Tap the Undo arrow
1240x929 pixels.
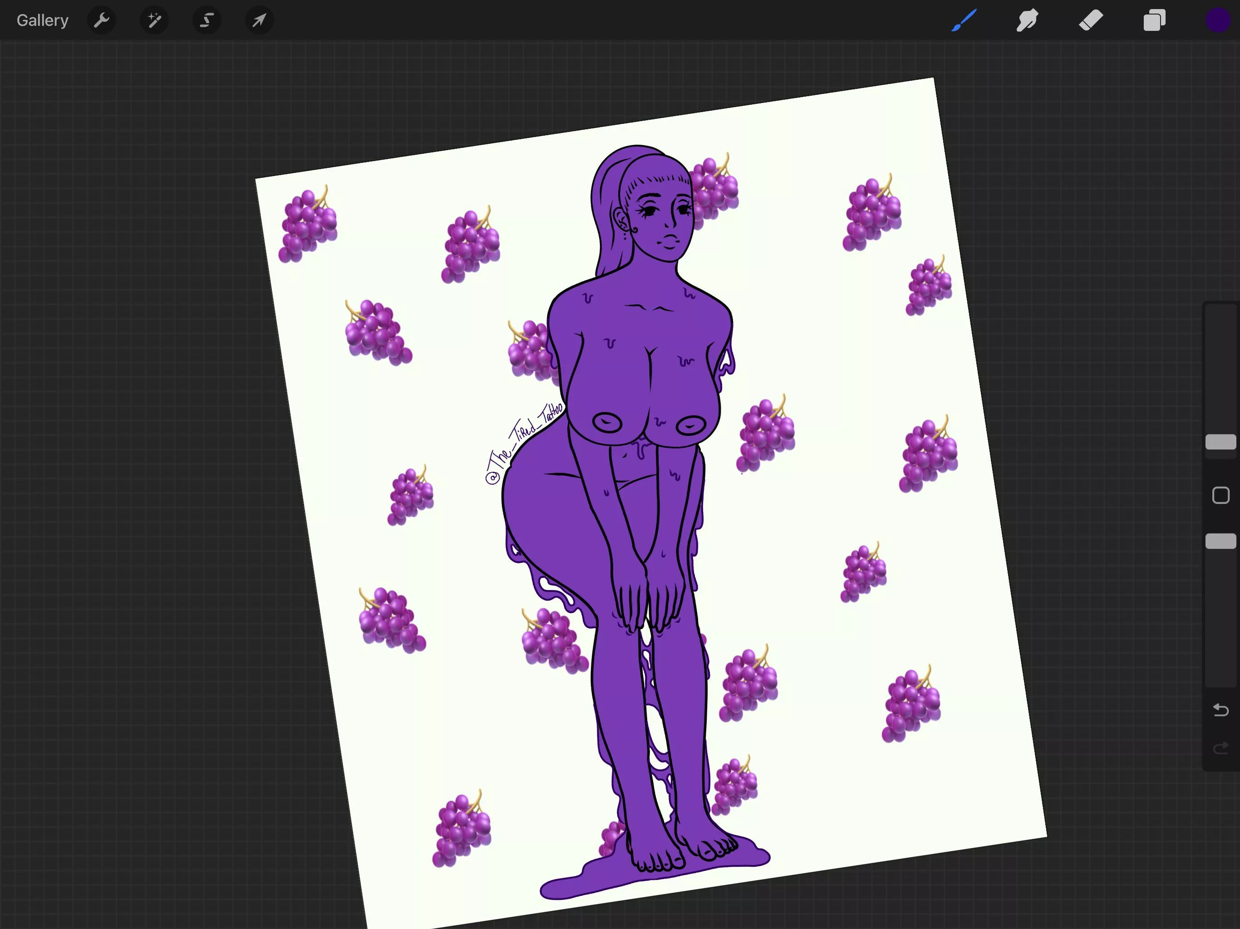[1220, 710]
